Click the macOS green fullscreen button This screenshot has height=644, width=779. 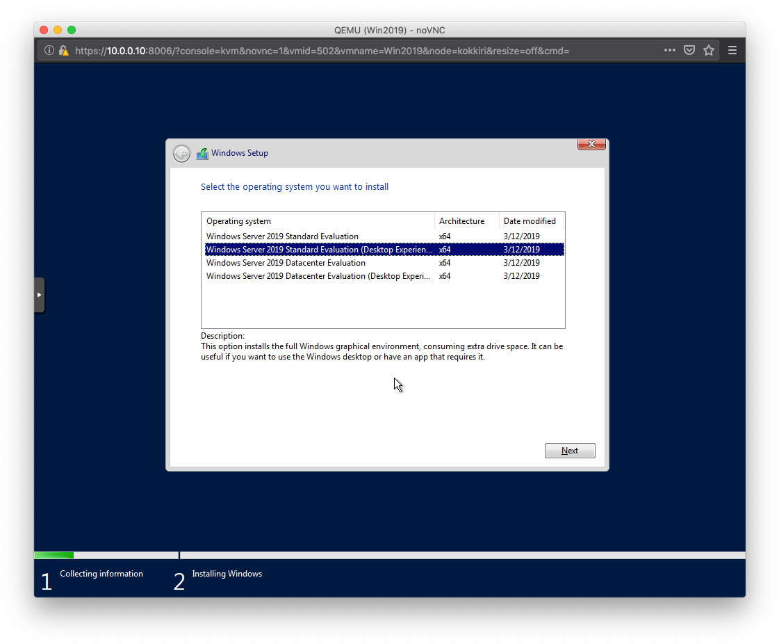click(x=72, y=30)
